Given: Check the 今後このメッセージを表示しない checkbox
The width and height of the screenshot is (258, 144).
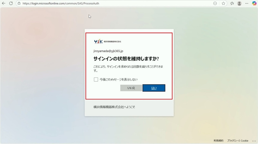Looking at the screenshot, I should (x=96, y=80).
